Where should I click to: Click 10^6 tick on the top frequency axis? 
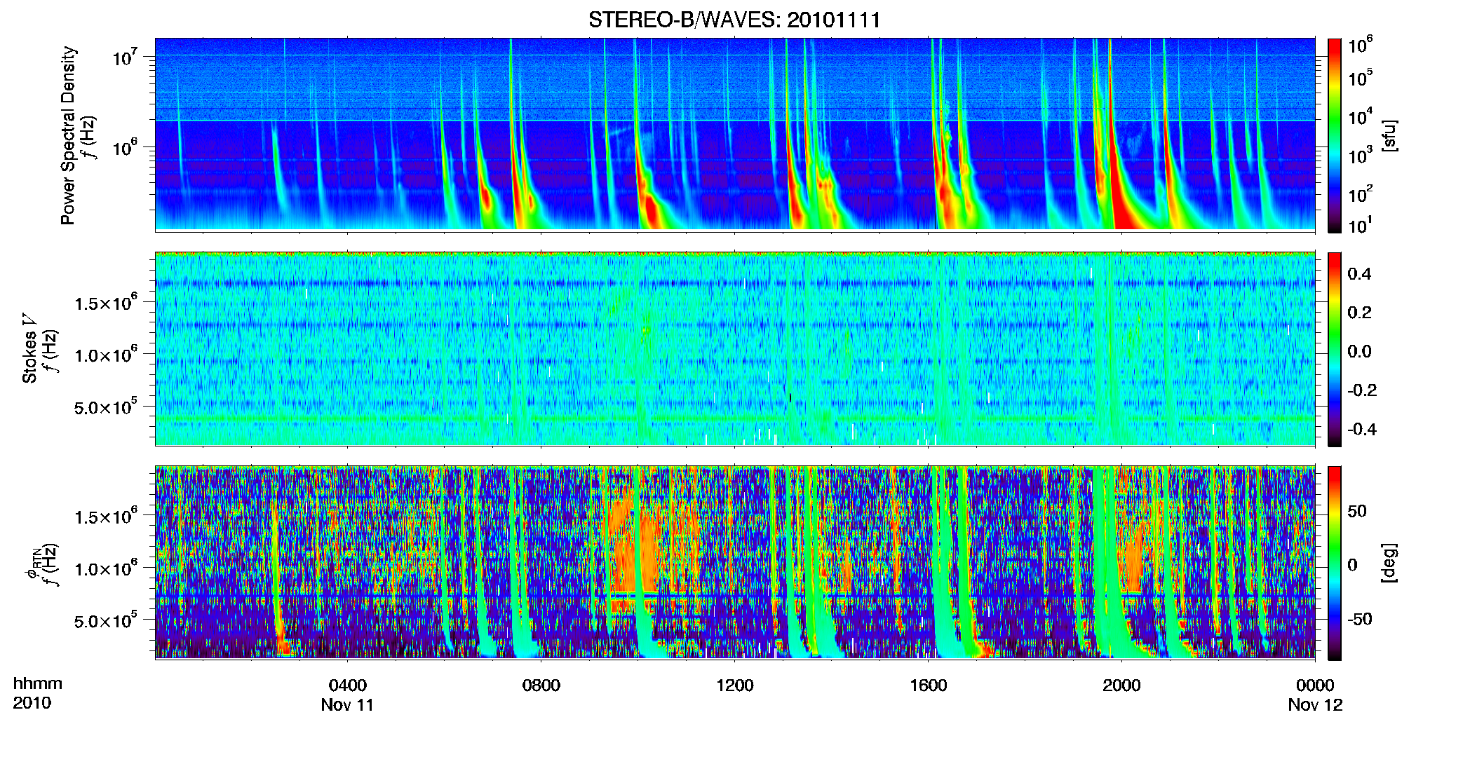[126, 148]
